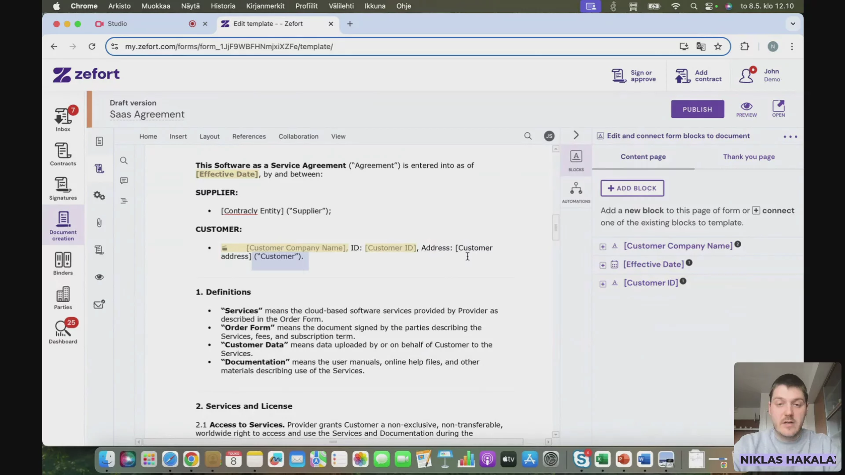
Task: Open the Inbox in left sidebar
Action: 63,119
